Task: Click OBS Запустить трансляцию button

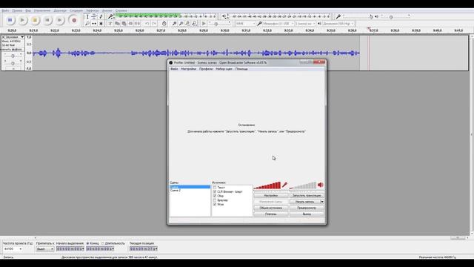Action: click(307, 196)
